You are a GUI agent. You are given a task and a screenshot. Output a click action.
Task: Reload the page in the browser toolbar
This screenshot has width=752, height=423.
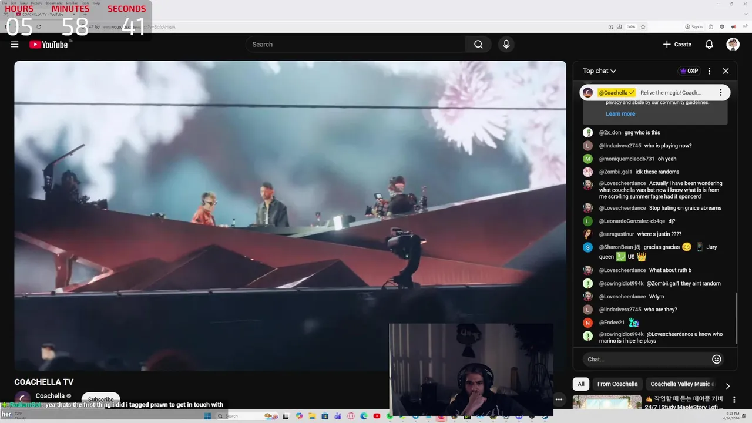tap(39, 26)
